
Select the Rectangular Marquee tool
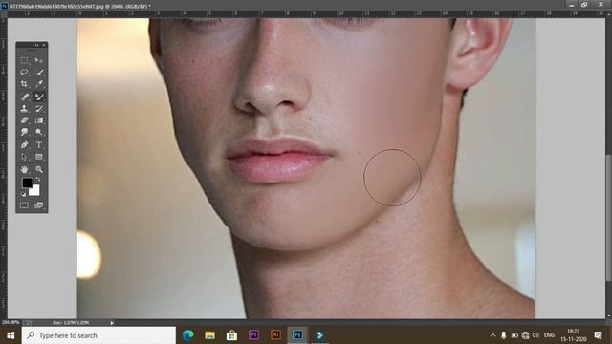pos(24,60)
